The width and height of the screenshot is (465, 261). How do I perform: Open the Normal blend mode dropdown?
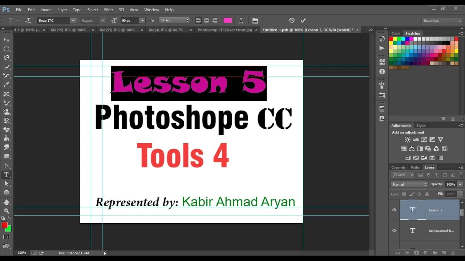point(409,185)
